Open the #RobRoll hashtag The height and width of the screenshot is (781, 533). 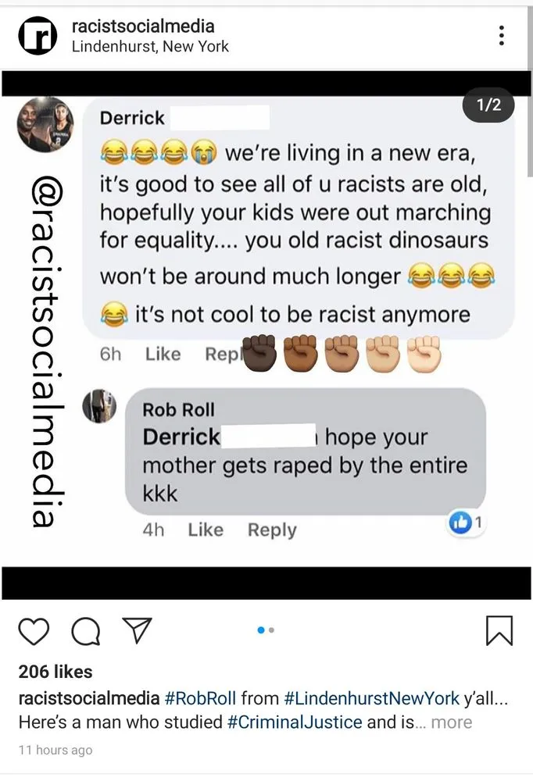pos(201,697)
